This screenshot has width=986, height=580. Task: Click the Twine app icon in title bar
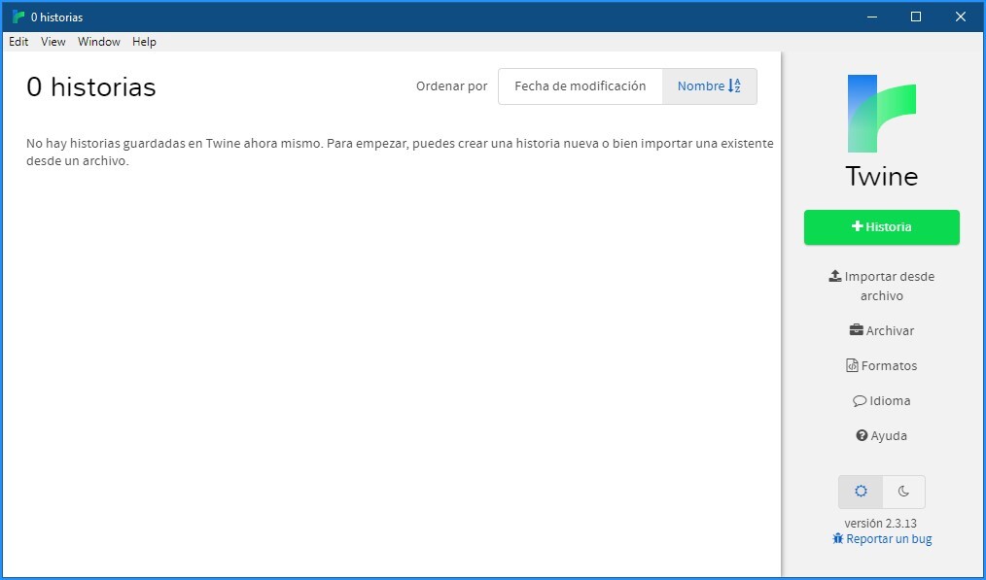click(x=18, y=17)
